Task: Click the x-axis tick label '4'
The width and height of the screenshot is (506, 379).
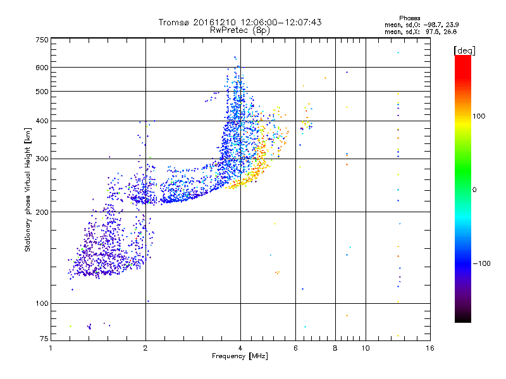Action: click(240, 348)
